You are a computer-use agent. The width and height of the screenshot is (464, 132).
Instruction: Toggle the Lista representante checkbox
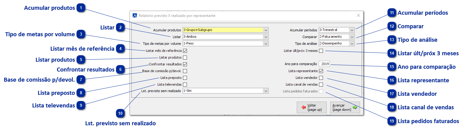pos(321,71)
